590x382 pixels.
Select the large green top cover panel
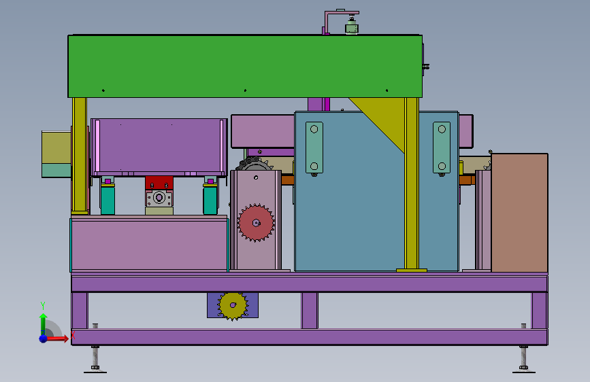245,66
